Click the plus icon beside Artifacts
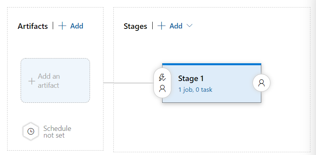The height and width of the screenshot is (155, 316). [x=62, y=26]
